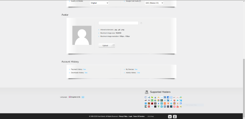Screen dimensions: 245x119
Task: Open Downloads History 'See' link
Action: pyautogui.click(x=86, y=73)
